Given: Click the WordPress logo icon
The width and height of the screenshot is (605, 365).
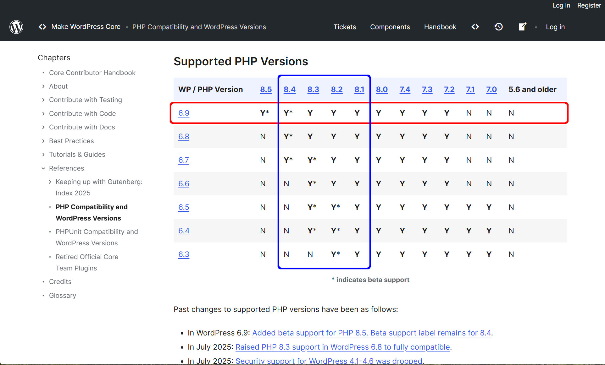Looking at the screenshot, I should click(16, 27).
